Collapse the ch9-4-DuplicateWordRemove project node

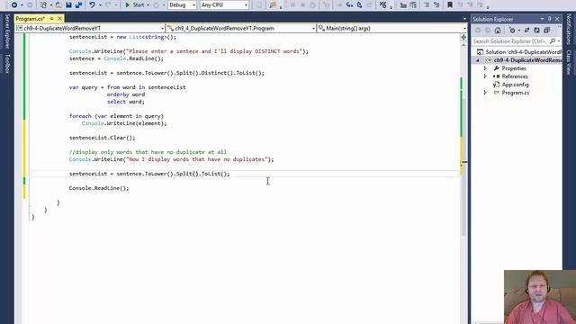tap(478, 60)
